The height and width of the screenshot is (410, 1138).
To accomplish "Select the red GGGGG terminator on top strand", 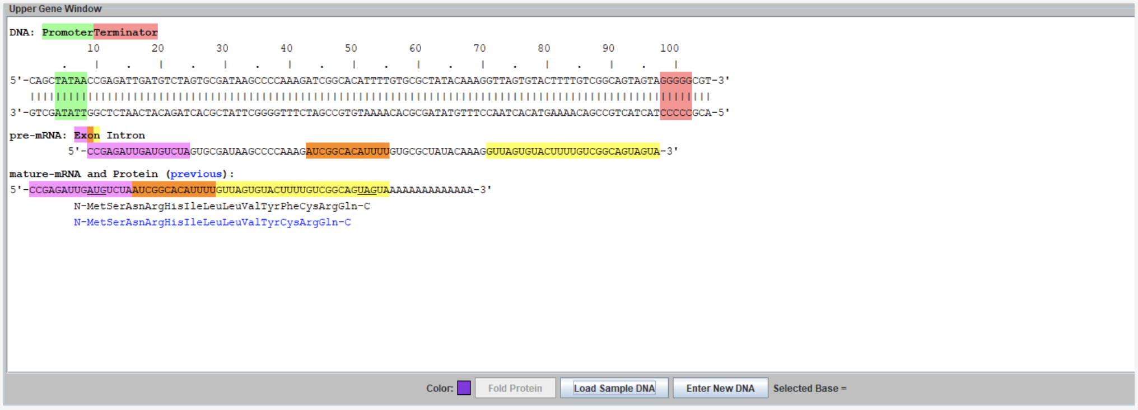I will pyautogui.click(x=675, y=81).
